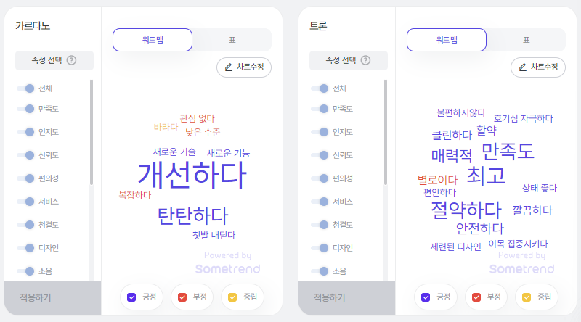Uncheck 긍정 checkbox under 카르다노 word map

pyautogui.click(x=131, y=297)
